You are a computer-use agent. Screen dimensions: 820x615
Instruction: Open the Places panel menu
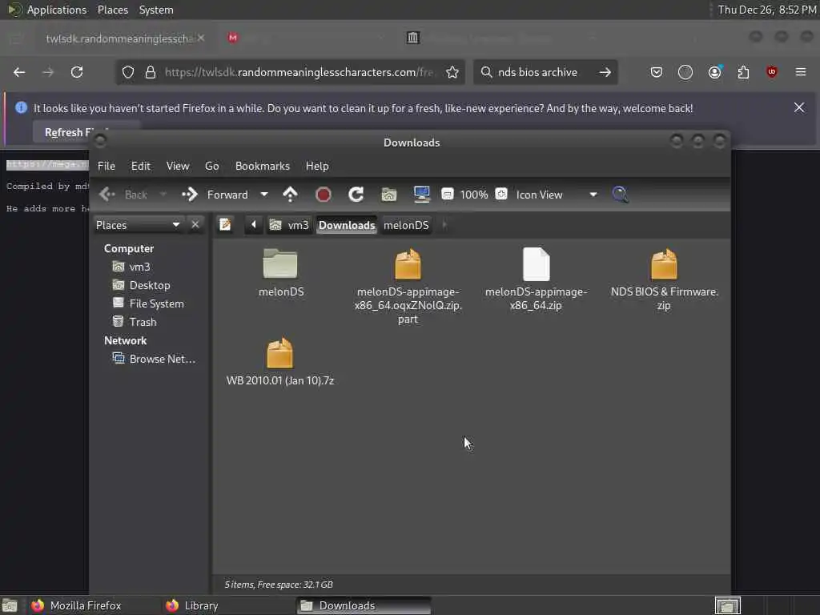click(113, 10)
